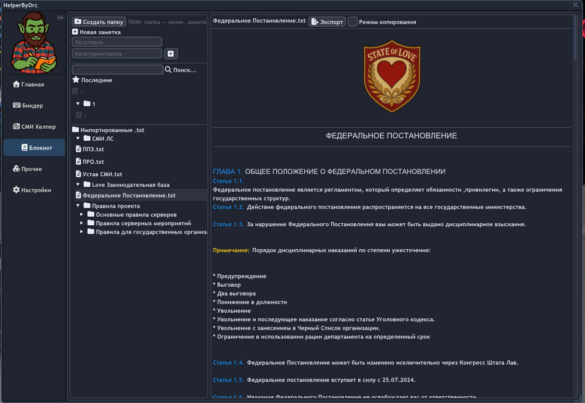
Task: Click the plus icon next to category field
Action: coord(171,53)
